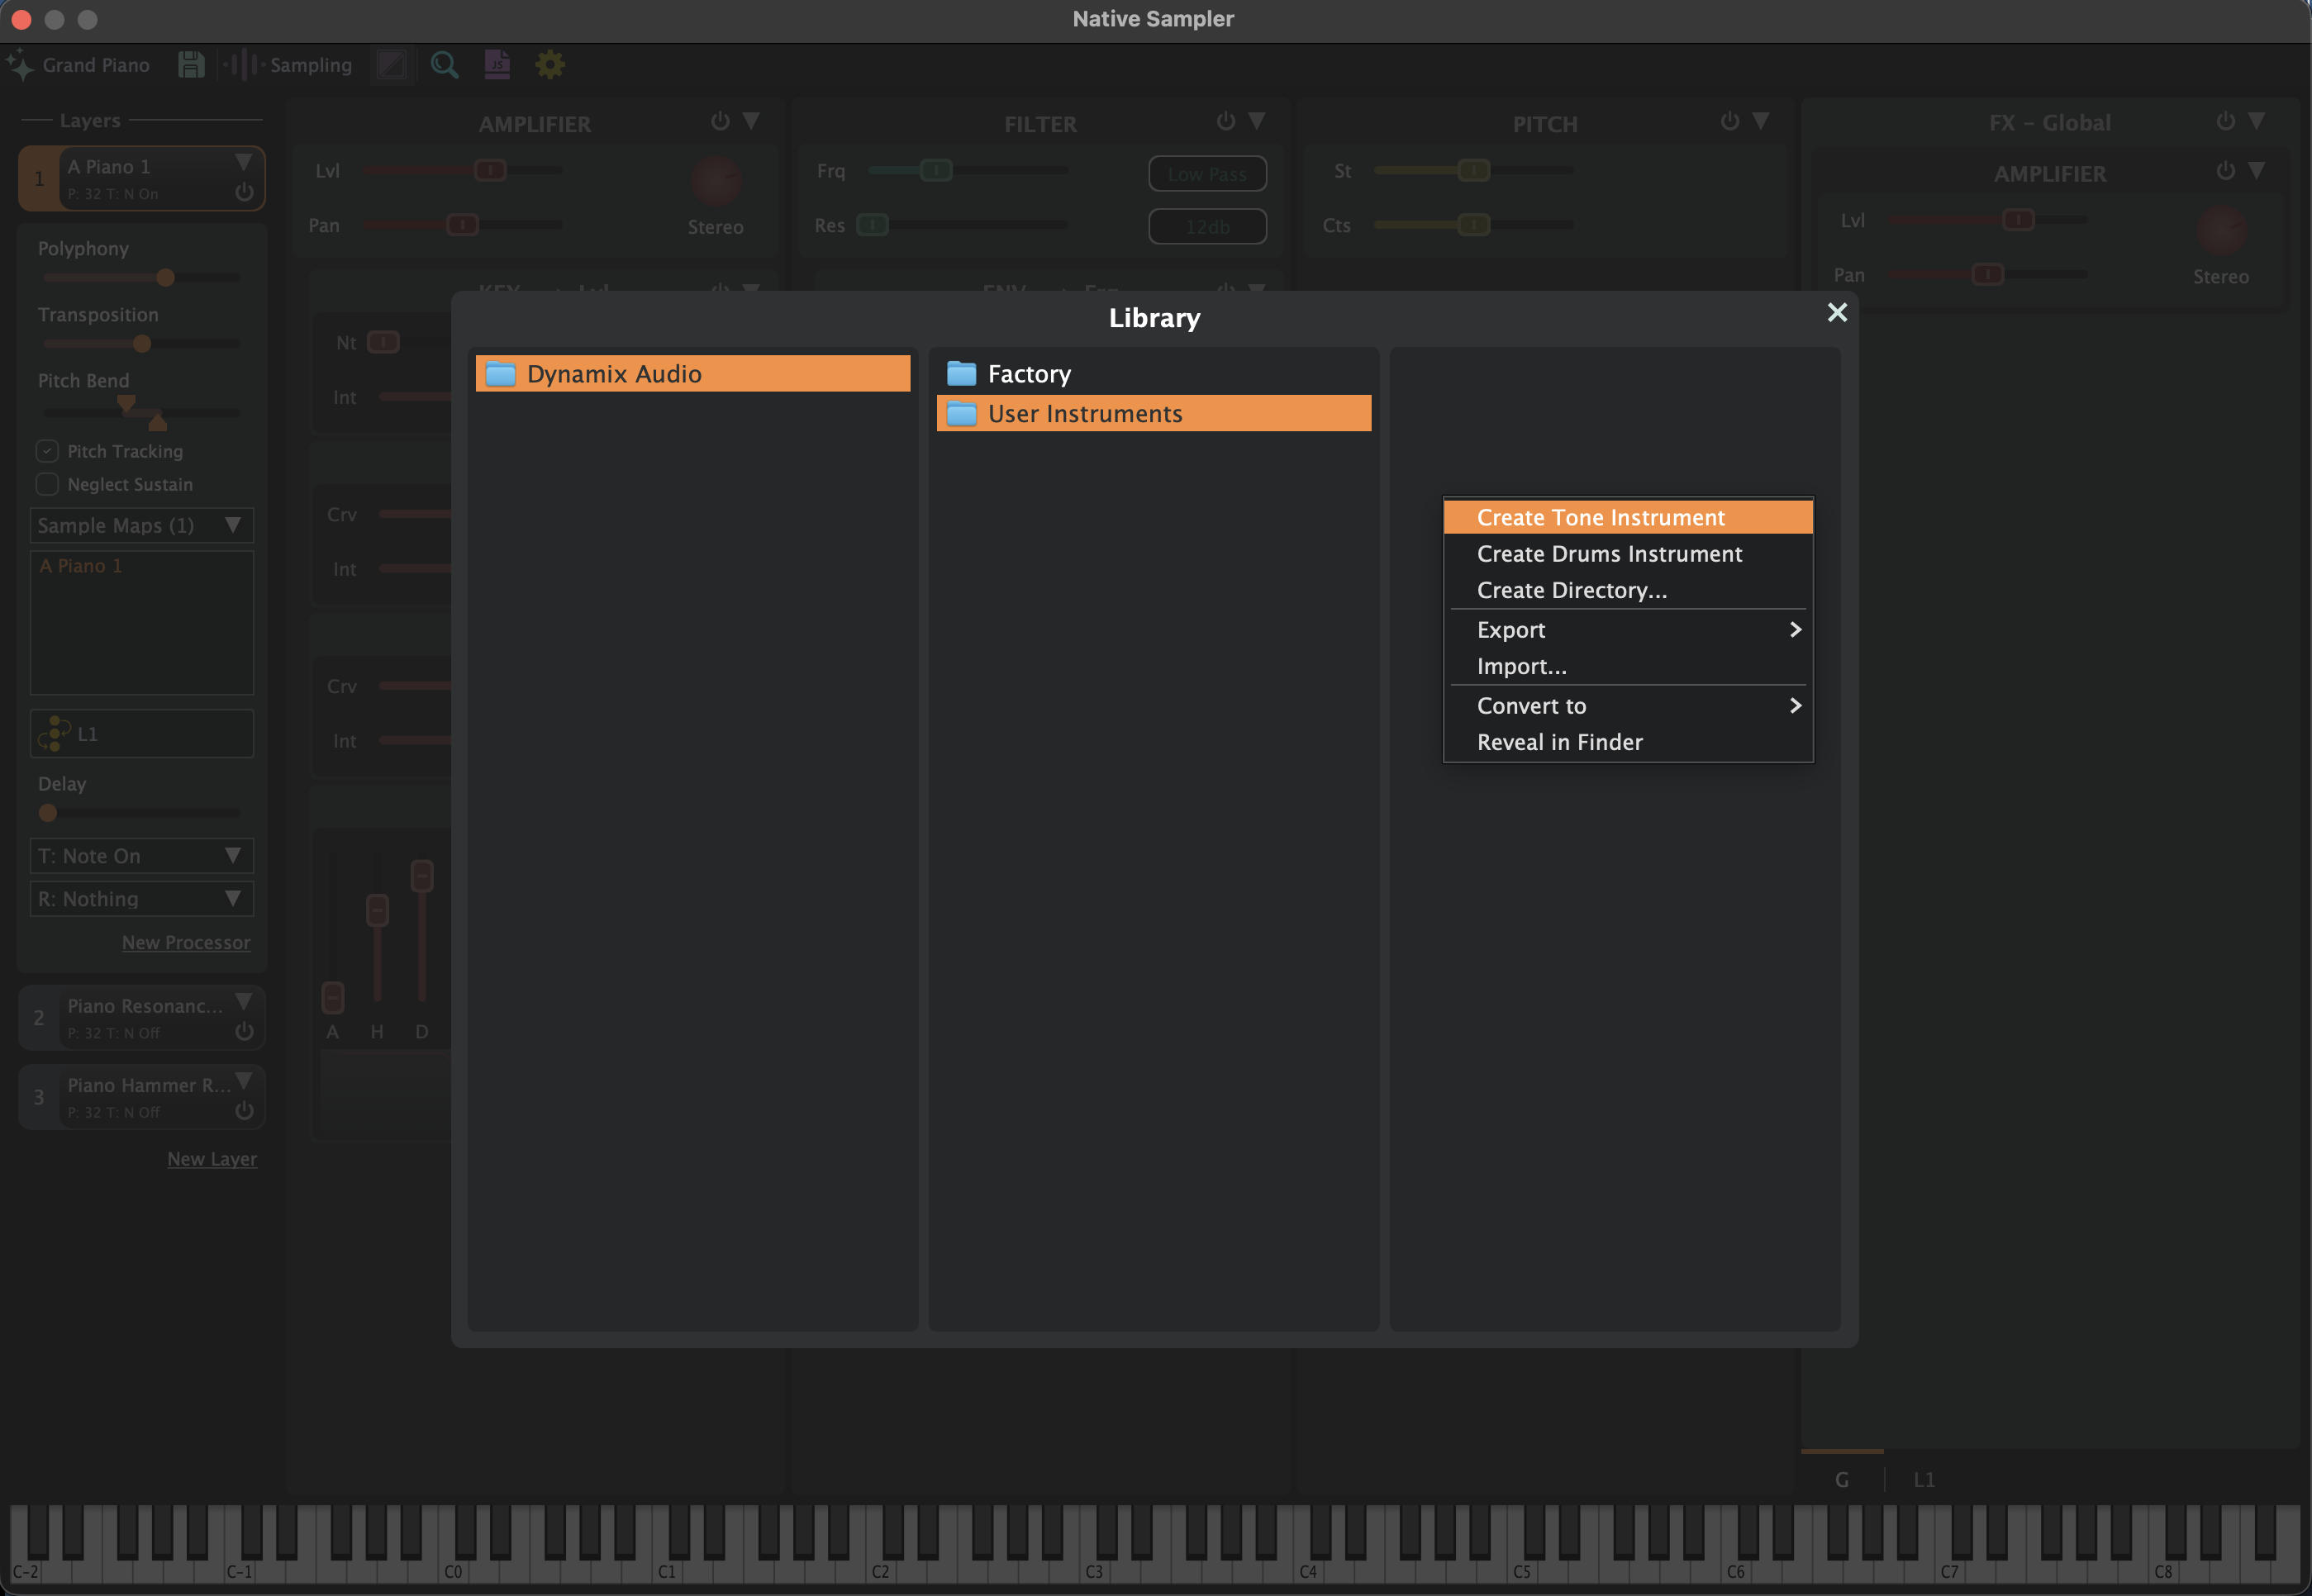2312x1596 pixels.
Task: Open the Sample Maps (1) dropdown
Action: coord(141,526)
